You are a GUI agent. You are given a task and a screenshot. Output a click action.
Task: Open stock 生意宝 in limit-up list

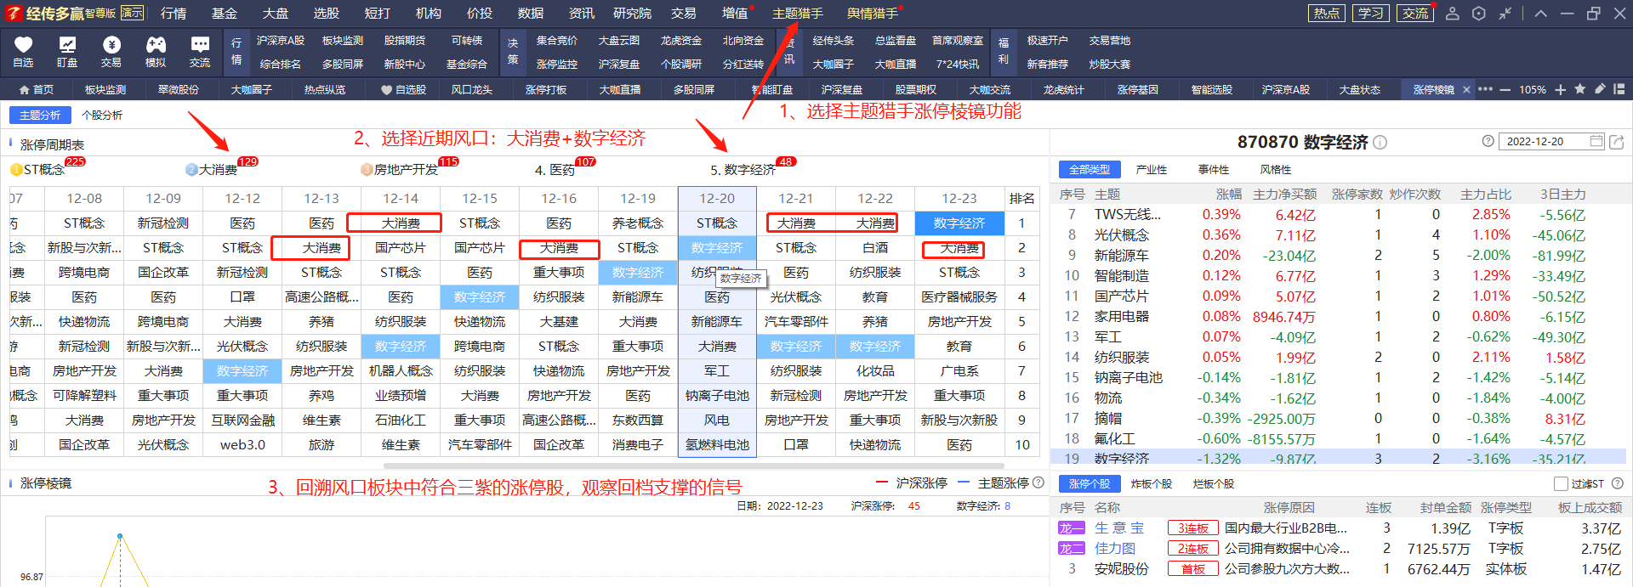point(1119,528)
